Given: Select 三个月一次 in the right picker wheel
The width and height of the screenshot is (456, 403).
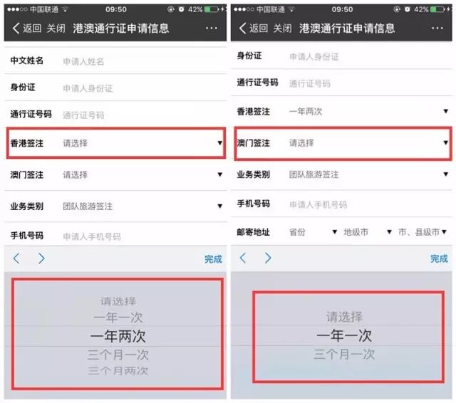Looking at the screenshot, I should pyautogui.click(x=344, y=354).
